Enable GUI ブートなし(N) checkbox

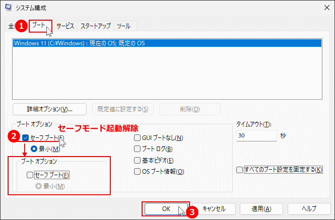point(137,138)
